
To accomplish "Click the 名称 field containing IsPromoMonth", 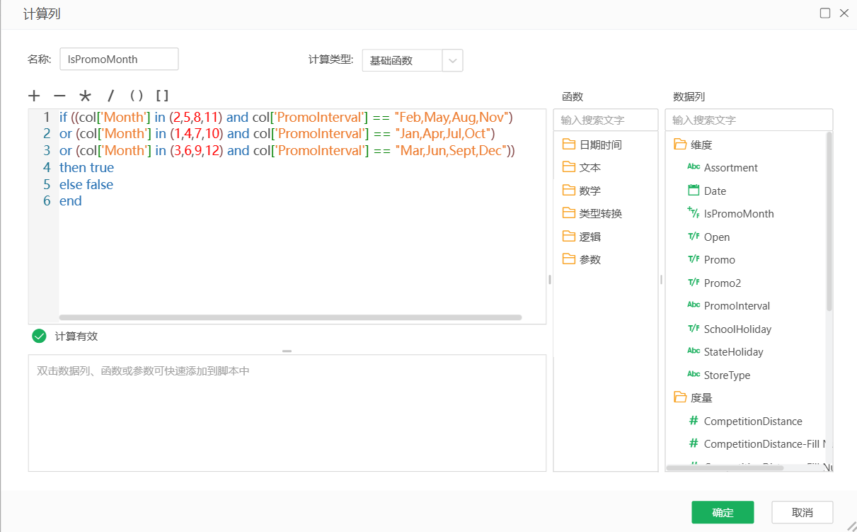I will (118, 59).
